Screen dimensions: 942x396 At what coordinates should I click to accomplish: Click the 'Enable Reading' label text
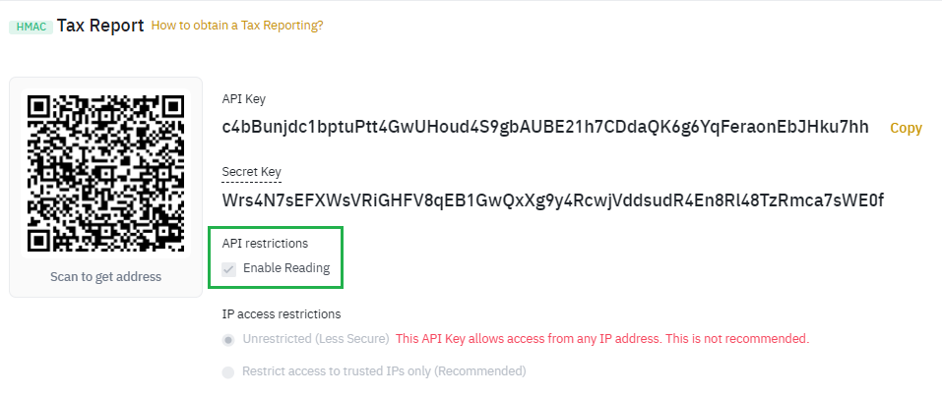pos(286,268)
